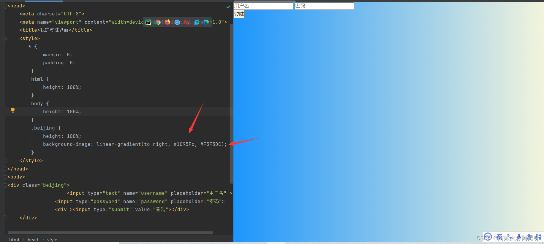
Task: Collapse the <head> tag fold marker
Action: click(x=5, y=6)
